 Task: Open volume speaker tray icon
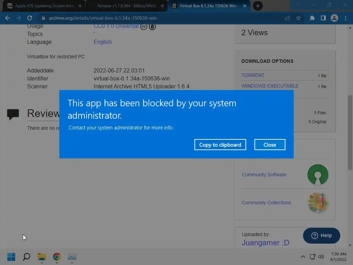click(321, 257)
